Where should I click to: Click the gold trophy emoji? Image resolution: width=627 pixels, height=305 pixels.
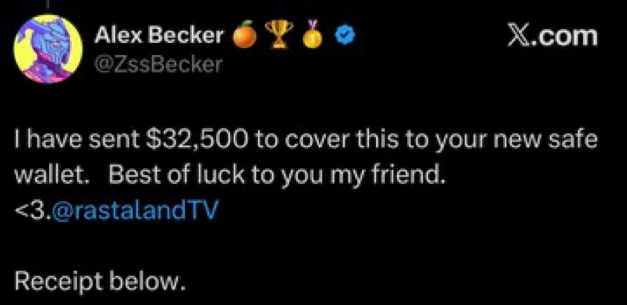coord(279,34)
